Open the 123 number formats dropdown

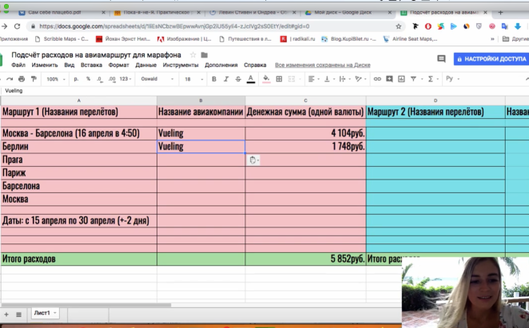(x=125, y=79)
